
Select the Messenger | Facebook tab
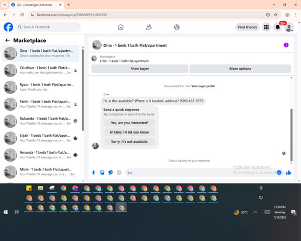[x=37, y=5]
